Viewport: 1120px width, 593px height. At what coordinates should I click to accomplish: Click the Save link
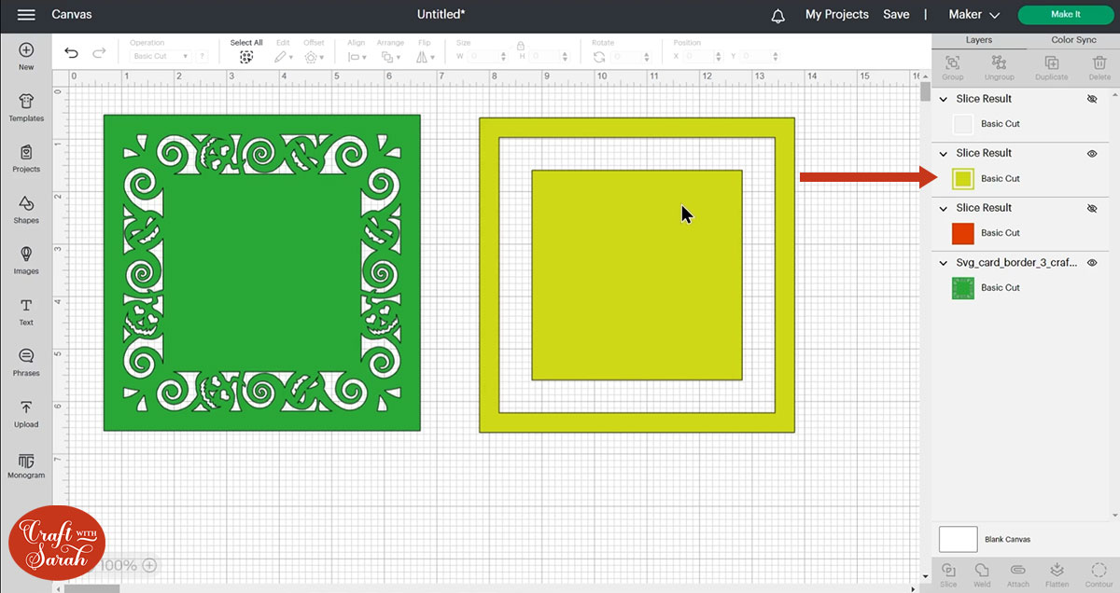[896, 15]
